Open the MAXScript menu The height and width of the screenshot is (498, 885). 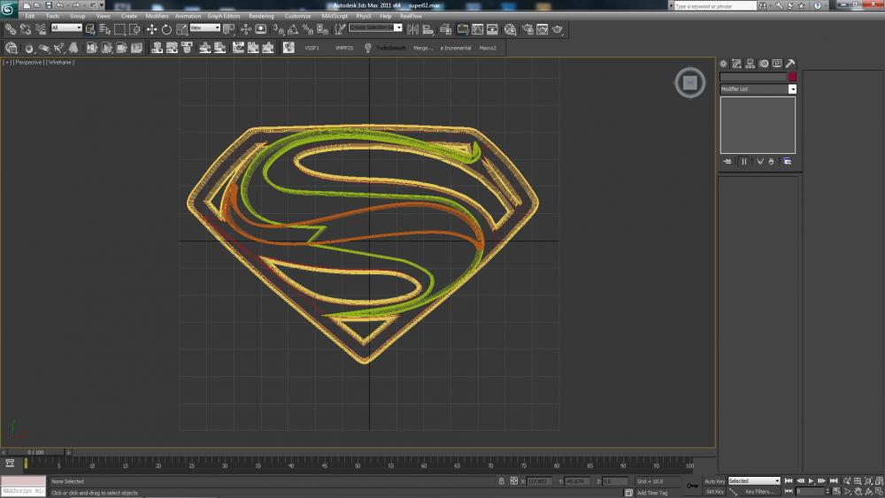(335, 16)
